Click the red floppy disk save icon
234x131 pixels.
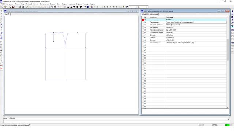(13, 7)
